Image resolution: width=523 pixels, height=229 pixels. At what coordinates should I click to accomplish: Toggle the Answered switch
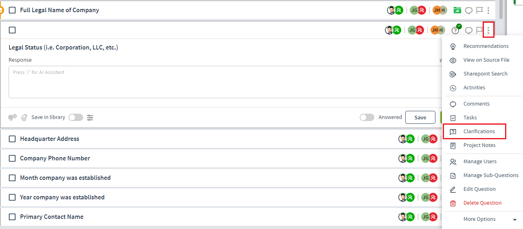click(x=367, y=117)
